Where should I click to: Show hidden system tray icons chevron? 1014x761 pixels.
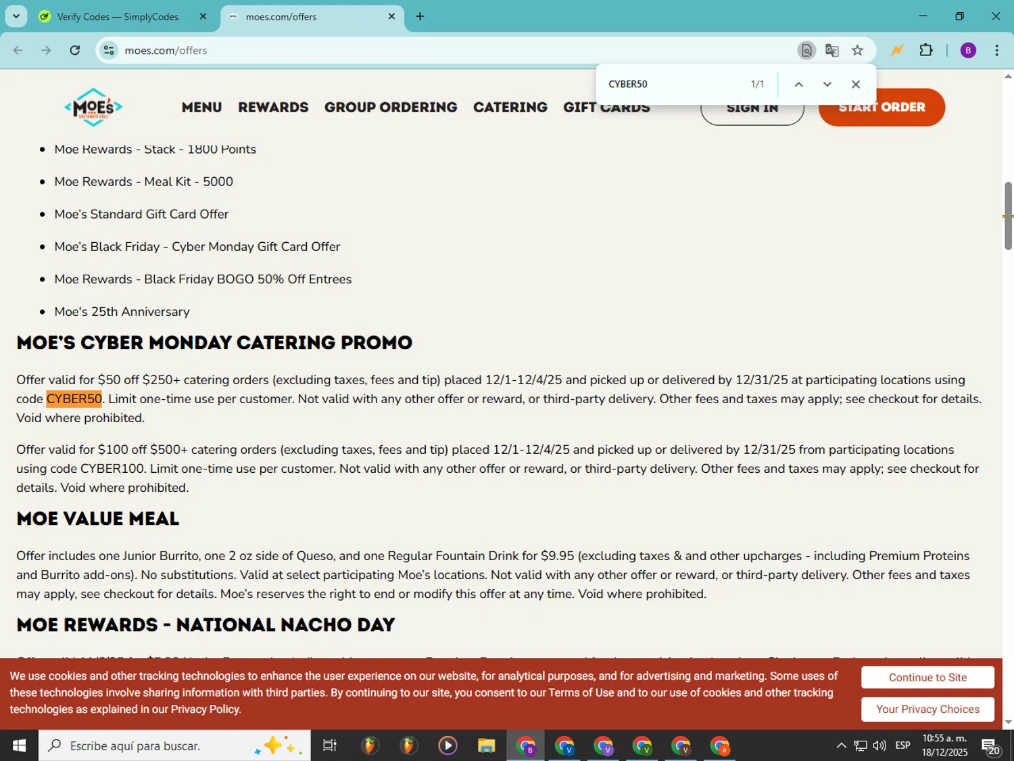(841, 745)
